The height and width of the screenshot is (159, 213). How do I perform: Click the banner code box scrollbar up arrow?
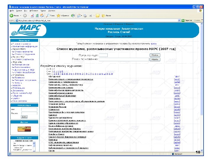point(34,143)
